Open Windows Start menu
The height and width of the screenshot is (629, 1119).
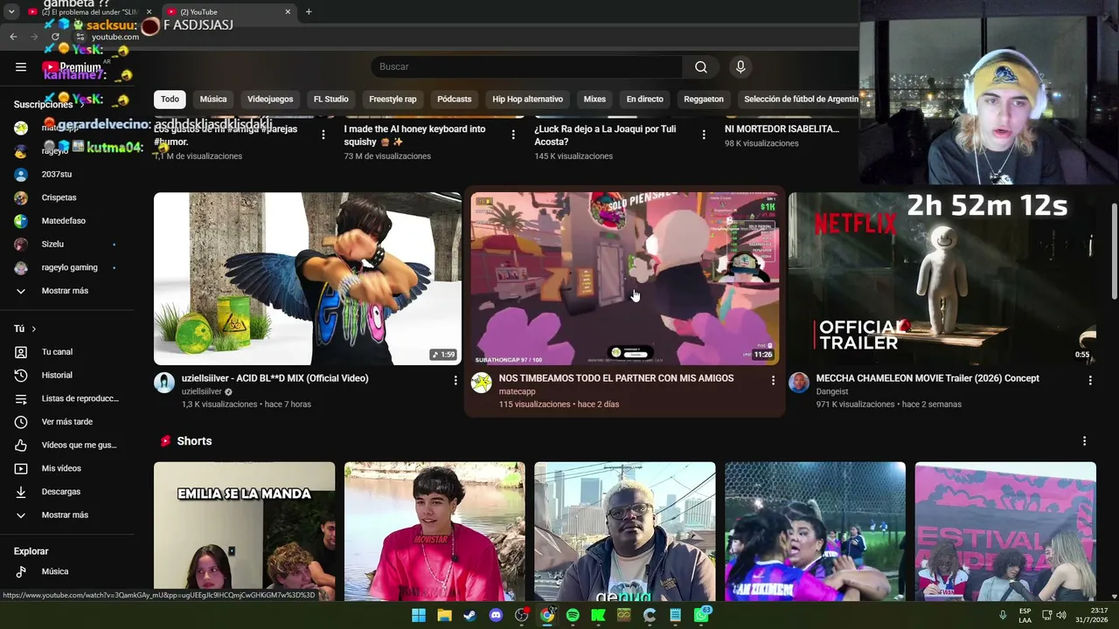(x=419, y=615)
